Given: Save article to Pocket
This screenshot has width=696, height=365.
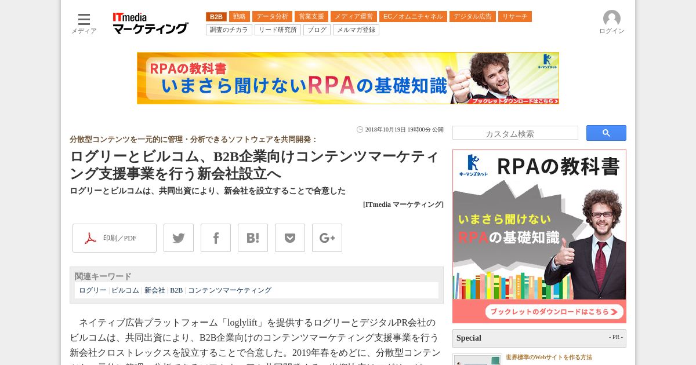Looking at the screenshot, I should (290, 238).
